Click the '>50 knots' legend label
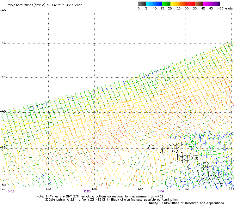234x205 pixels. [225, 9]
